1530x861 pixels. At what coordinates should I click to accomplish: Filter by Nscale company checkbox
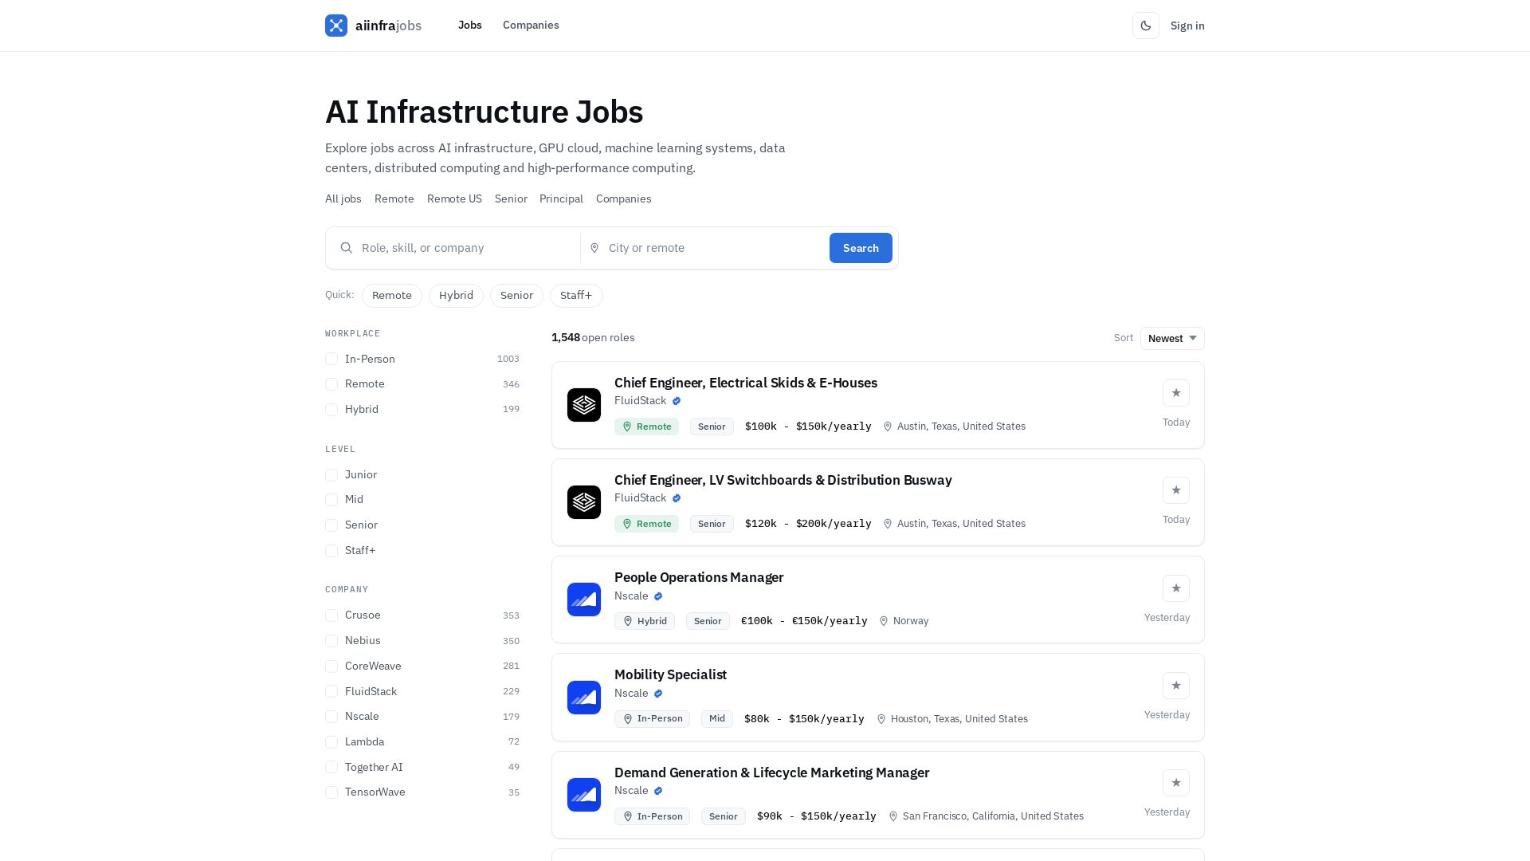coord(331,717)
